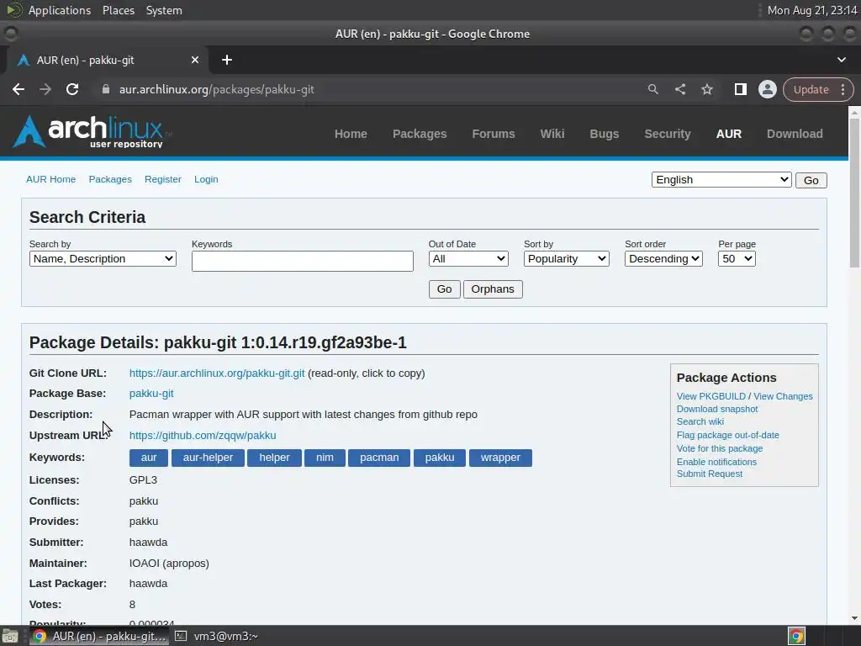Screen dimensions: 861x646
Task: Open Packages in top navigation bar
Action: click(420, 134)
